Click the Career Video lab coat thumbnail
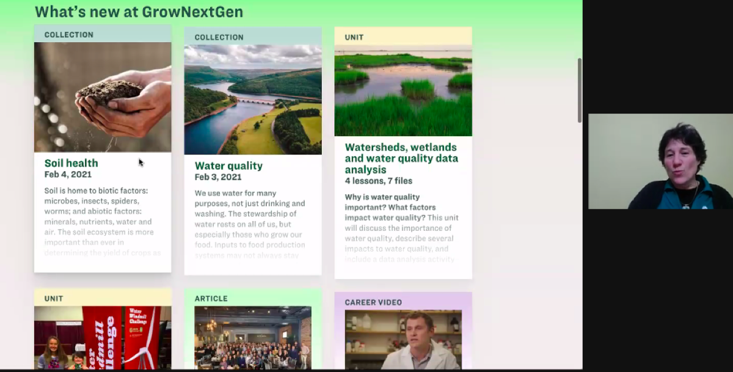Screen dimensions: 733x372 click(x=403, y=339)
